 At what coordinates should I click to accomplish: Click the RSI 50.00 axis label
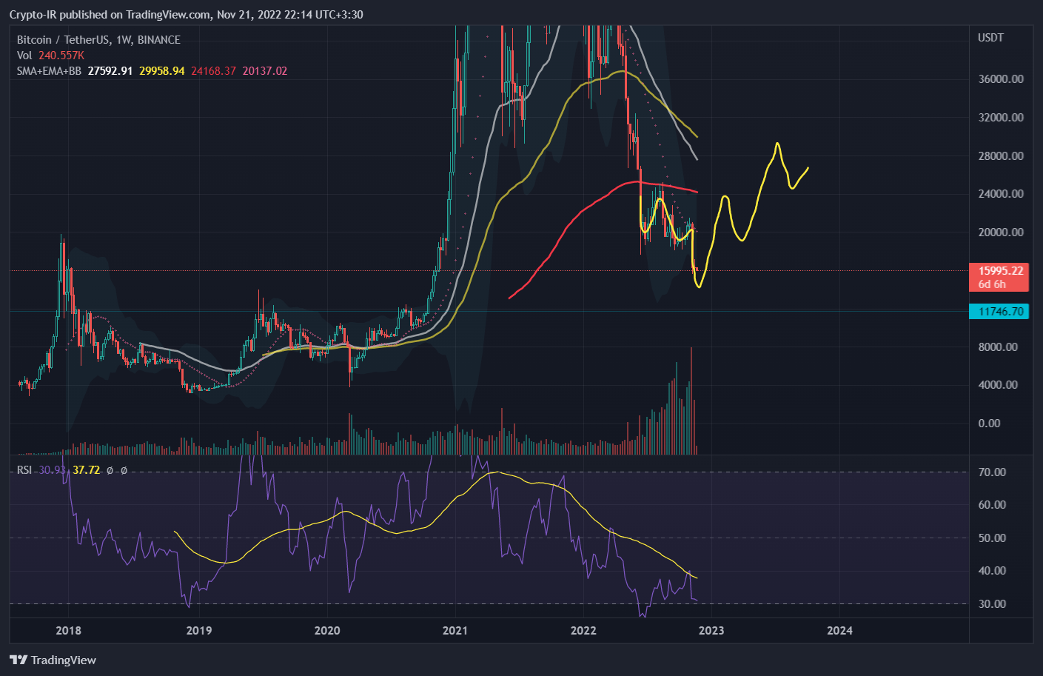click(992, 538)
